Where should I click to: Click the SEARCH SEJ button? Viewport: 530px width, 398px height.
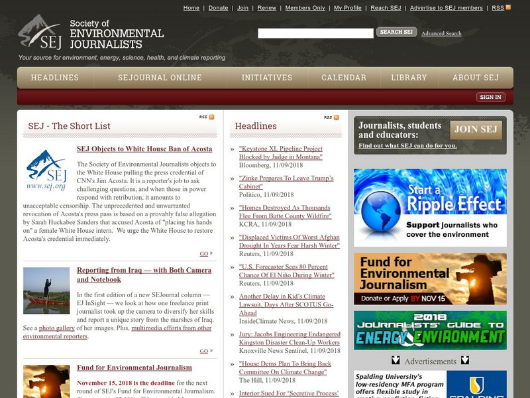click(x=396, y=32)
